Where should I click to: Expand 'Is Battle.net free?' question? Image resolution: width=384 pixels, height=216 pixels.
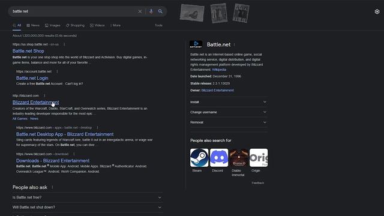(88, 197)
